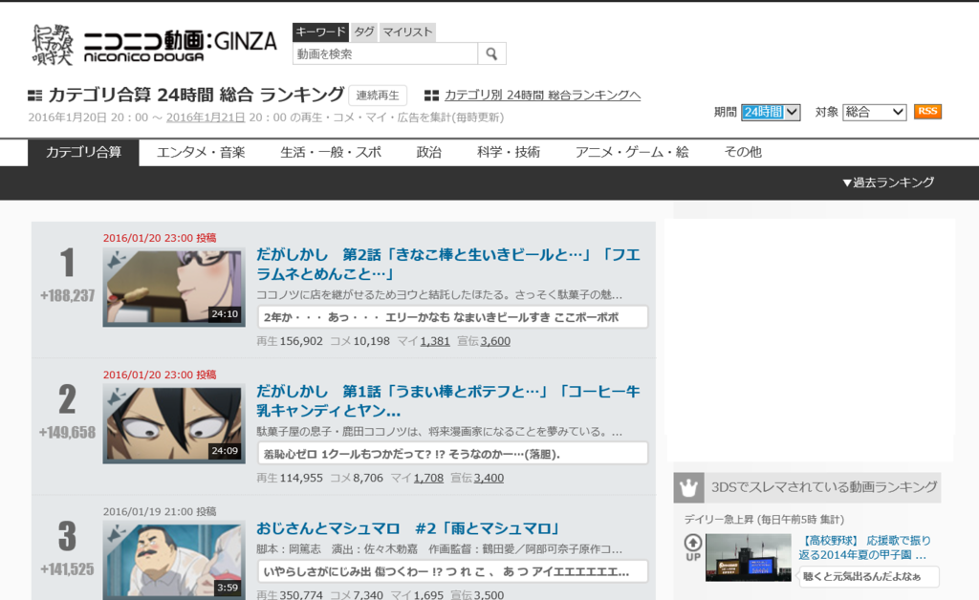This screenshot has width=979, height=600.
Task: Open the orange RSS feed icon
Action: coord(927,112)
